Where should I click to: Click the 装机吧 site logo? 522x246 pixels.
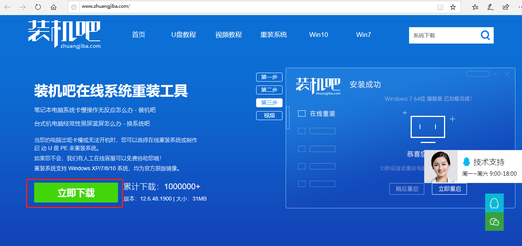[x=64, y=34]
